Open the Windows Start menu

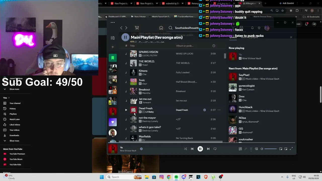102,177
